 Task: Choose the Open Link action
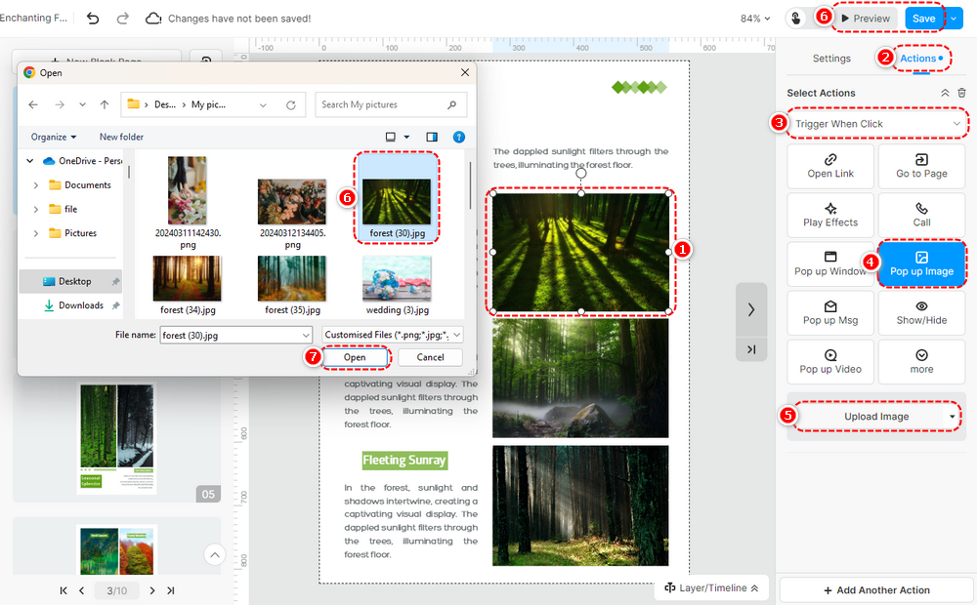(x=830, y=166)
